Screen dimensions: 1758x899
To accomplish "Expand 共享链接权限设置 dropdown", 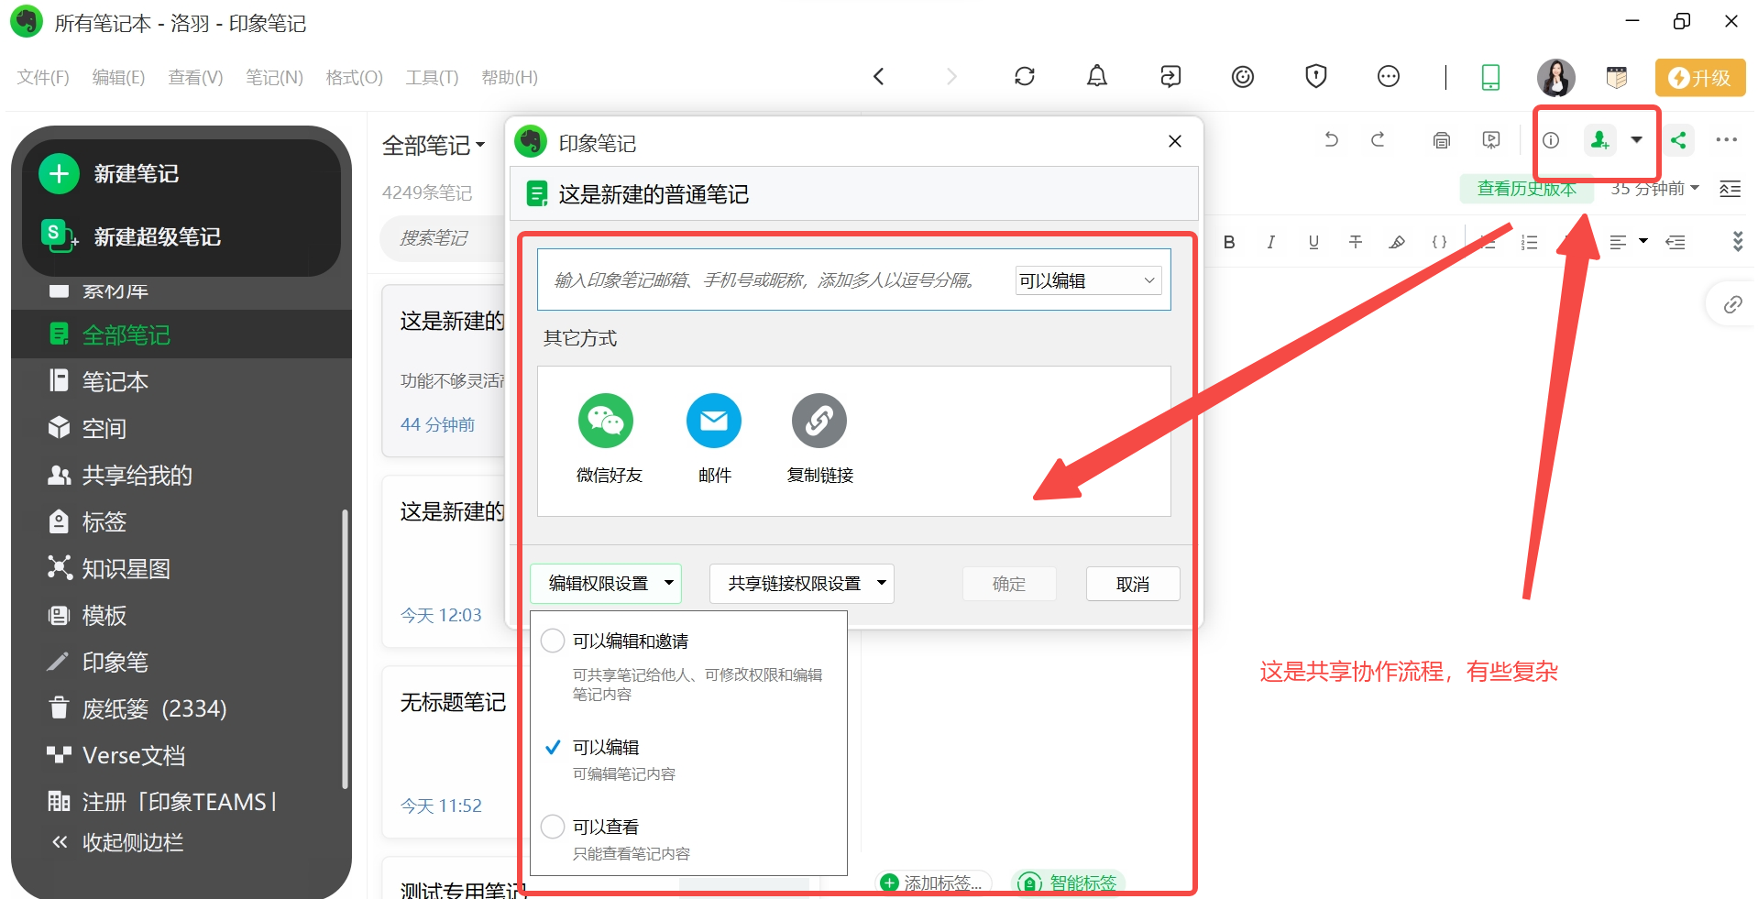I will (x=802, y=584).
